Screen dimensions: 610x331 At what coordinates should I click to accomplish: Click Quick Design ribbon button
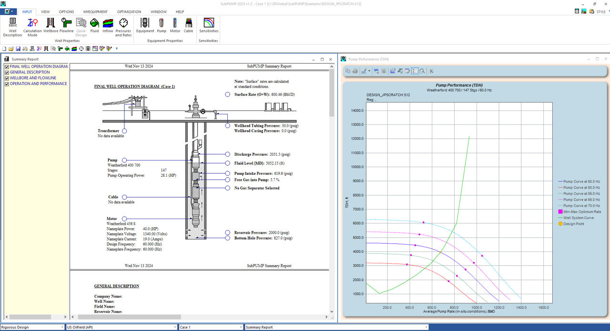point(81,27)
